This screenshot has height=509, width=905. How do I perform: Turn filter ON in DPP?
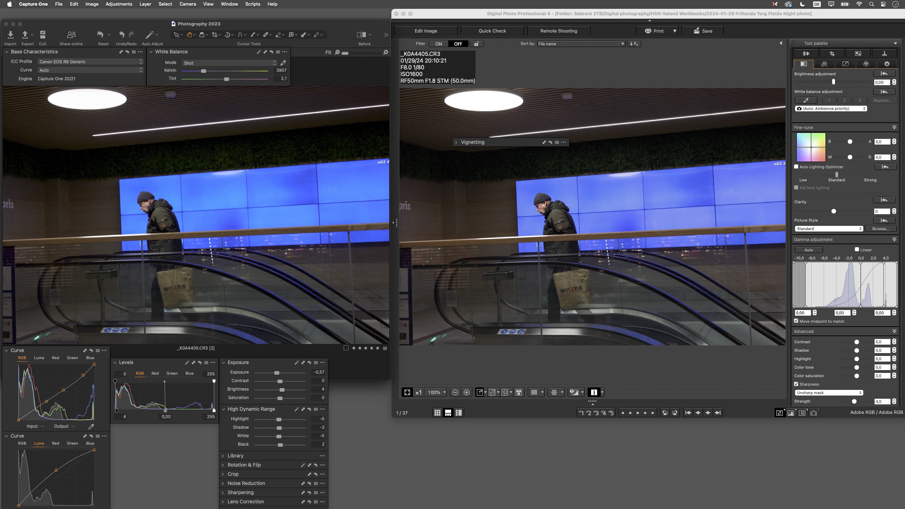click(438, 44)
